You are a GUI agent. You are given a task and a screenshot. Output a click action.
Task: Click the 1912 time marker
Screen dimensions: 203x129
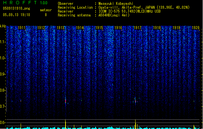coord(41,28)
